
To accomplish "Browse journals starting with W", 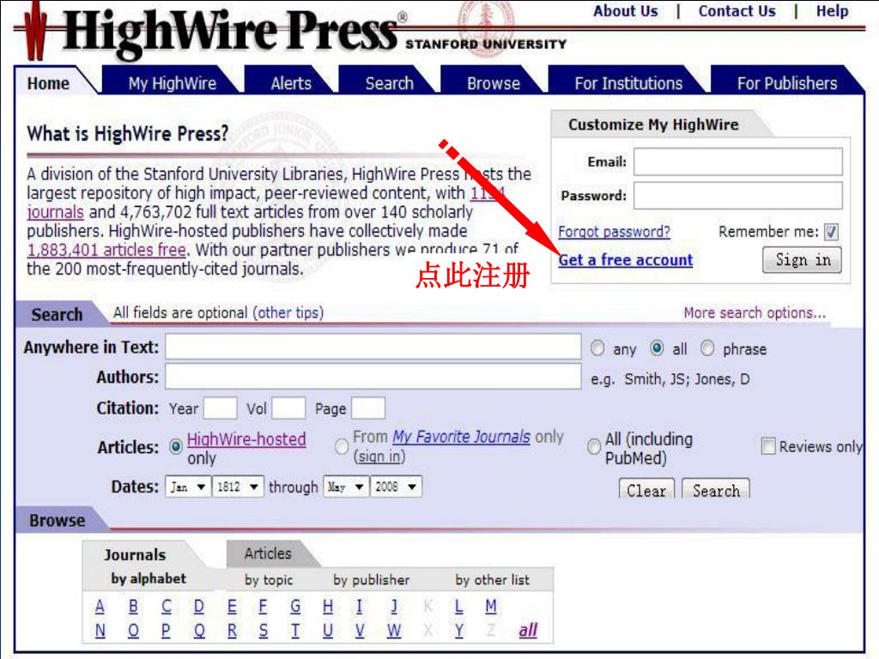I will point(394,631).
